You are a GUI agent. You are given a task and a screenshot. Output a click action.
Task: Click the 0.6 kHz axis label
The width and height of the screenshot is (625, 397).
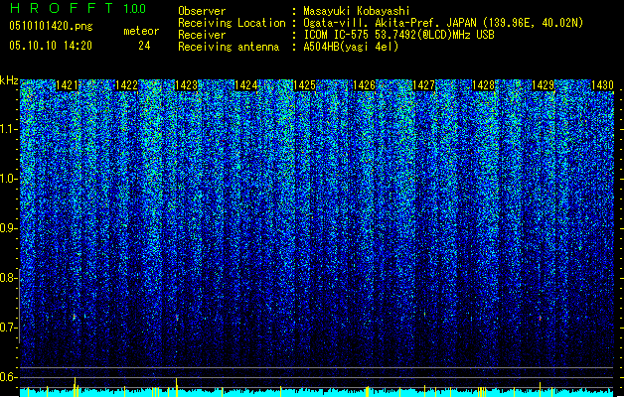9,377
